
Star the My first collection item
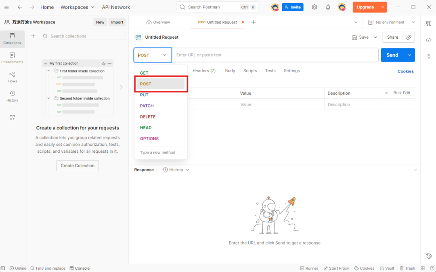coord(103,64)
